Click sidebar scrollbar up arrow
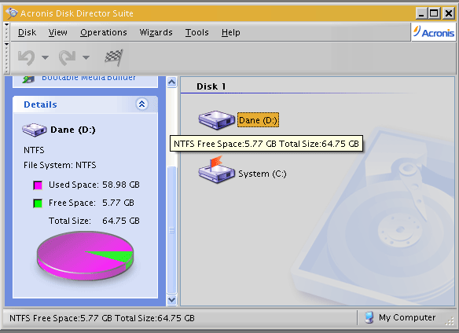The height and width of the screenshot is (333, 459). pyautogui.click(x=172, y=82)
